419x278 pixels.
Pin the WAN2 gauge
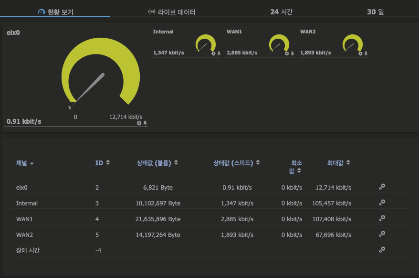366,53
